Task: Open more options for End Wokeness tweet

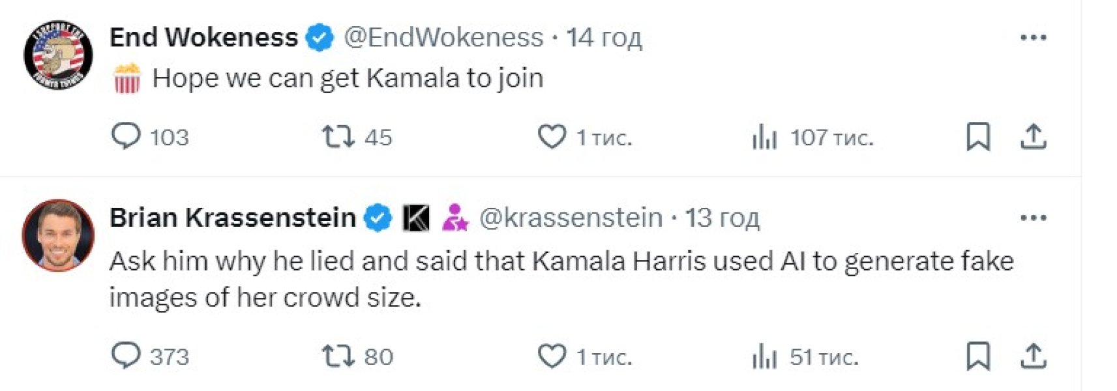Action: coord(1034,38)
